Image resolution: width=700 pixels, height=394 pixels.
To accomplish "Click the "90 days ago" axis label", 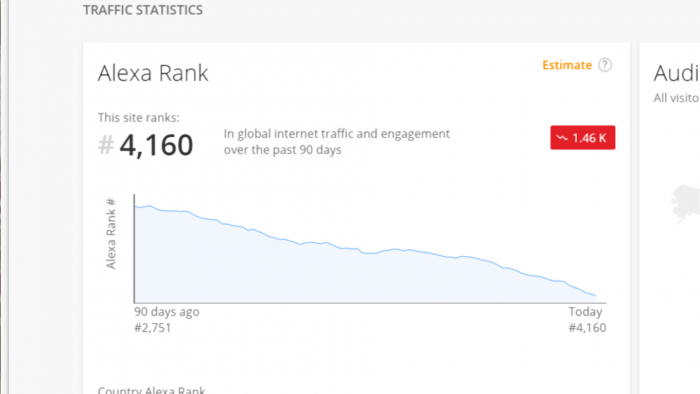I will 167,312.
